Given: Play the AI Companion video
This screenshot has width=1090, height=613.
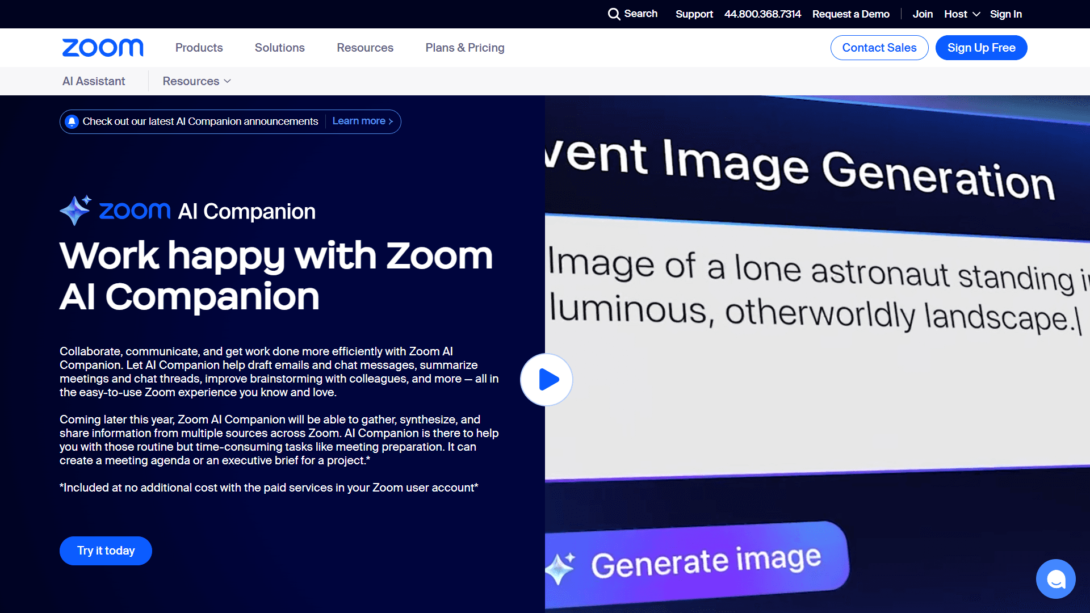Looking at the screenshot, I should tap(546, 379).
